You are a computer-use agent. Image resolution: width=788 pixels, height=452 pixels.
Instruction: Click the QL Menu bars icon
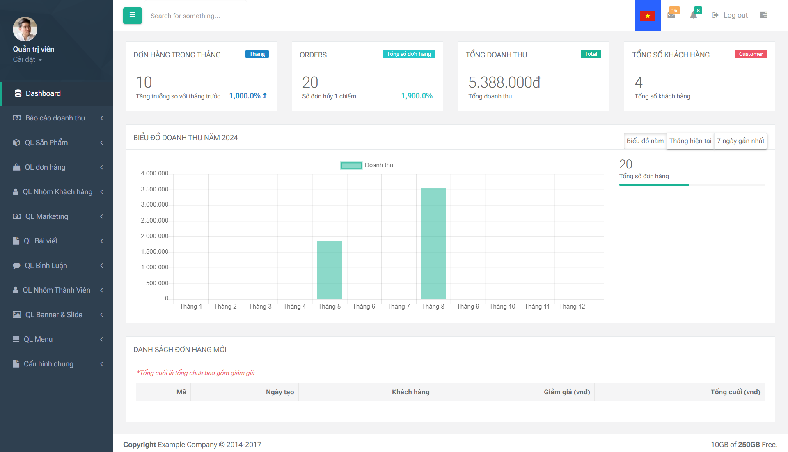pyautogui.click(x=16, y=339)
